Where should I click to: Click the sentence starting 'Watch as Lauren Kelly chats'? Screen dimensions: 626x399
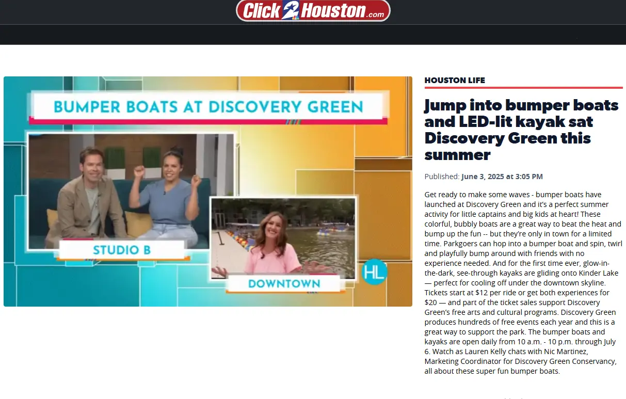pos(520,361)
